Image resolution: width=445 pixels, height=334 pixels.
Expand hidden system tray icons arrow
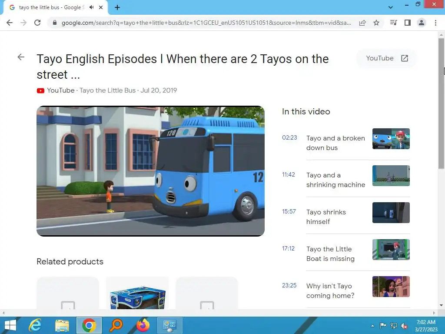pos(372,326)
